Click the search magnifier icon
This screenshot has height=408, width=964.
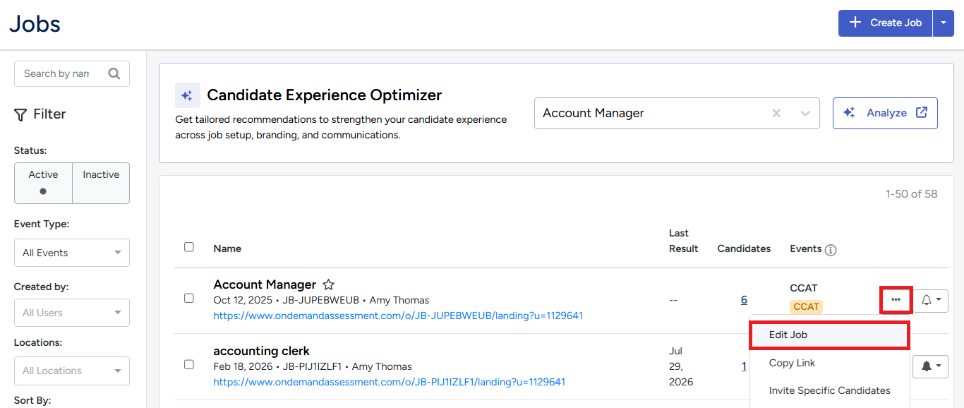(114, 73)
